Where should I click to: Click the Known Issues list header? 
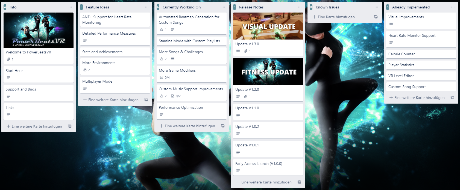point(327,7)
